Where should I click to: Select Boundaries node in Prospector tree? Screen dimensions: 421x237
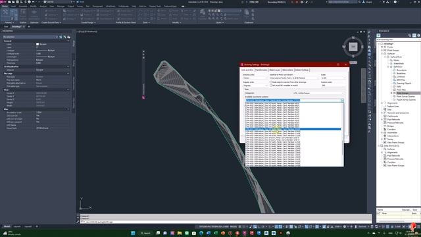point(401,70)
